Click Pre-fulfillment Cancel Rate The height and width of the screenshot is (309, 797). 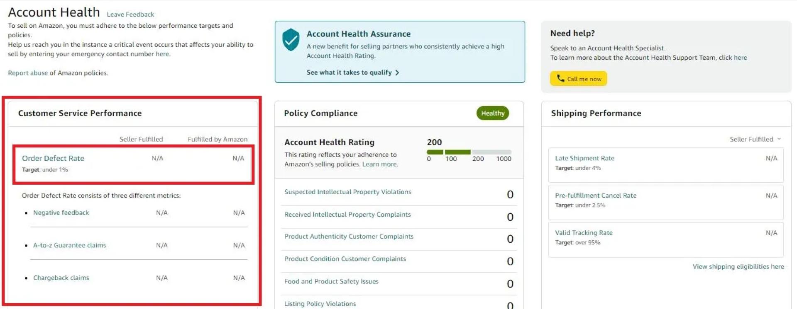tap(595, 195)
